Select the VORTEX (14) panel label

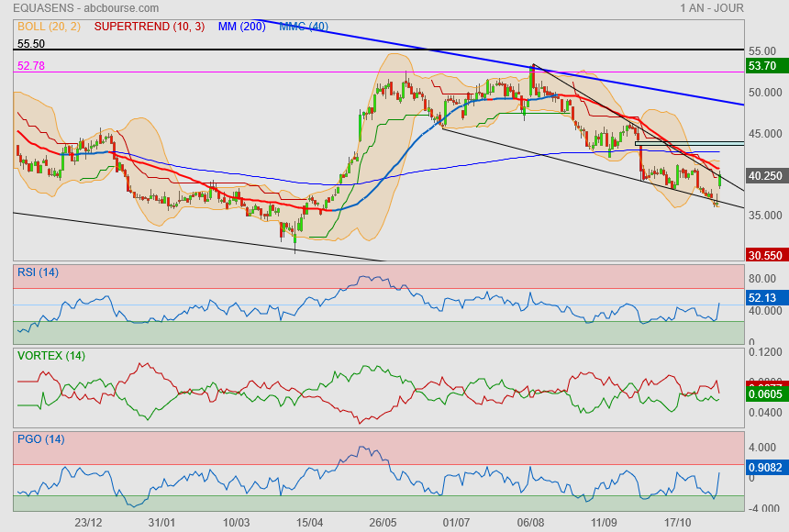(x=51, y=355)
